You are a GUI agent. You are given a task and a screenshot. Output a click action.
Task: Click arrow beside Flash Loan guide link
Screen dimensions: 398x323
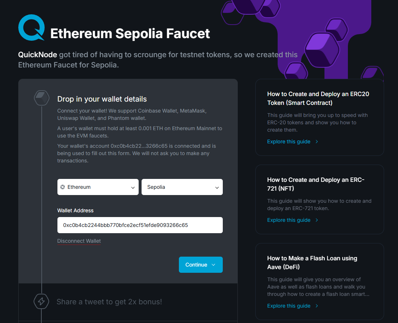click(317, 306)
